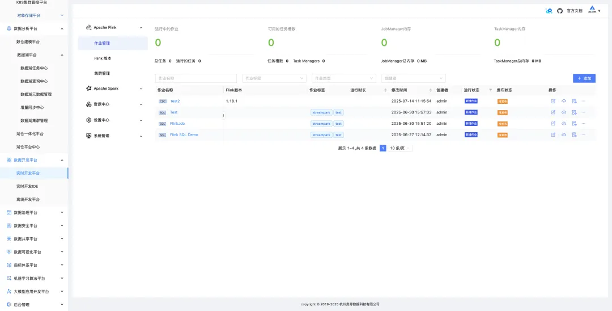Viewport: 612px width, 311px height.
Task: Open more actions menu for FlinkJob row
Action: pos(584,124)
